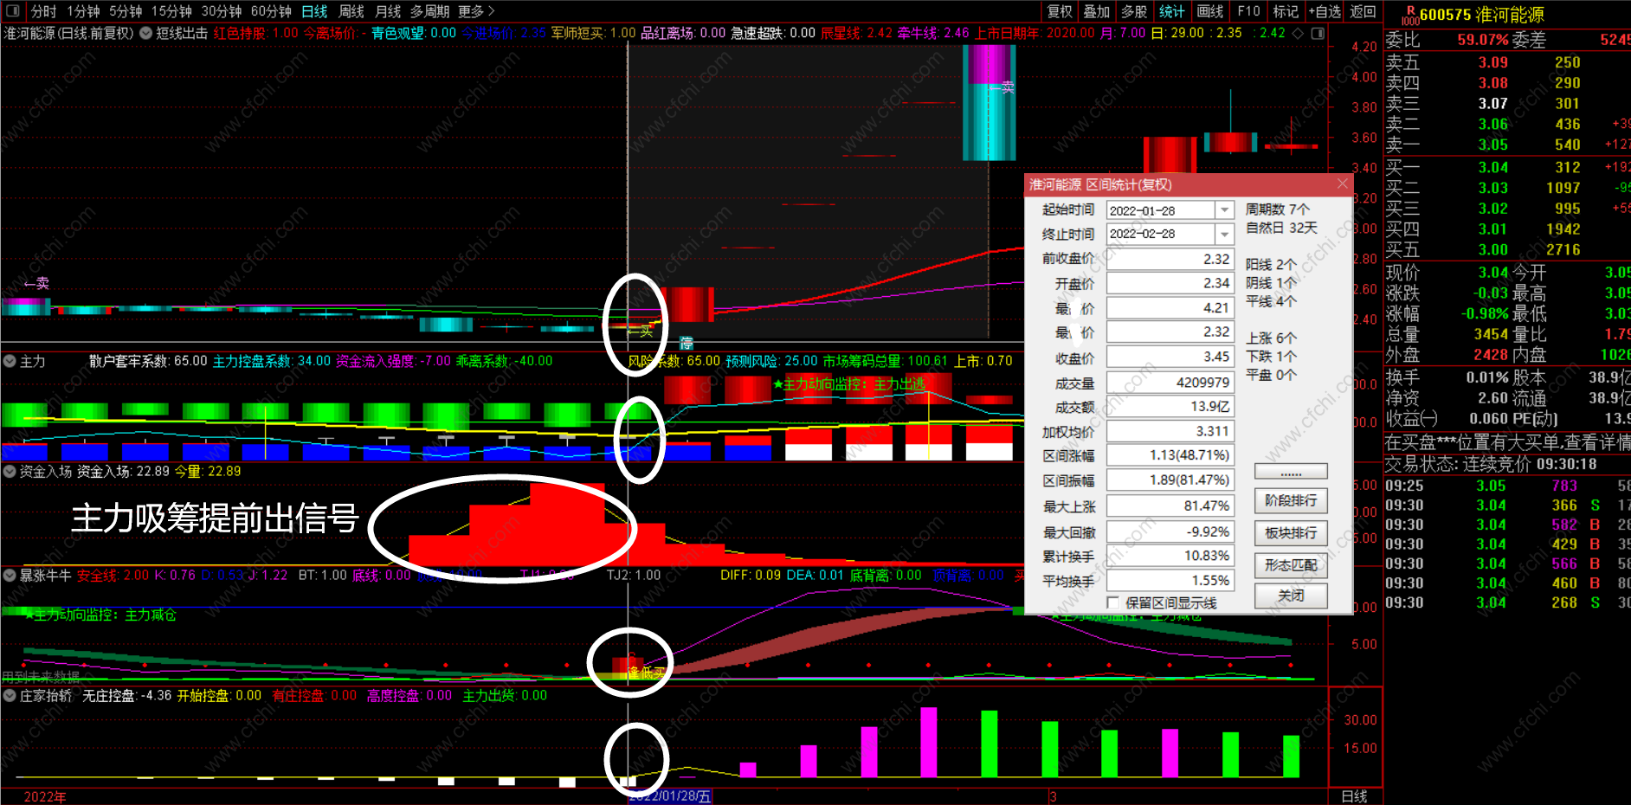
Task: Switch to 15分钟 period
Action: 171,11
